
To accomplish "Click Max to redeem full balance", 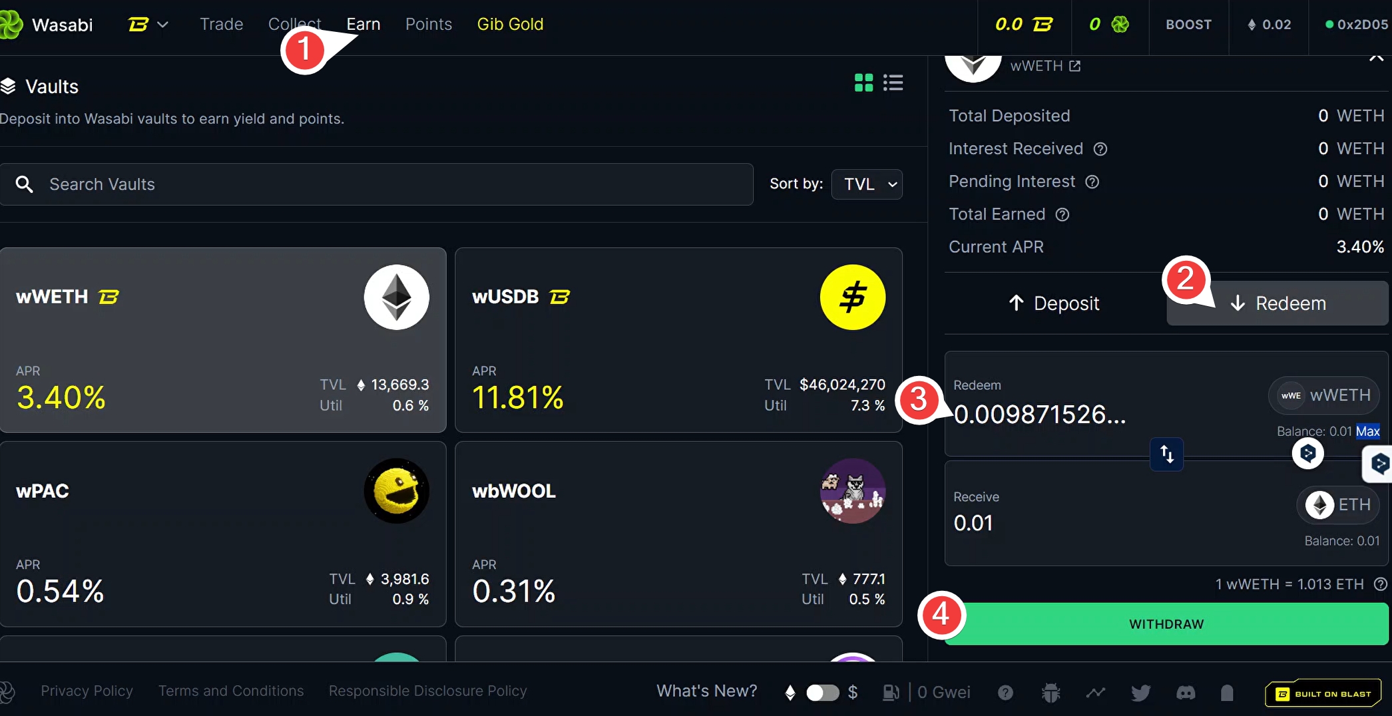I will [1367, 431].
